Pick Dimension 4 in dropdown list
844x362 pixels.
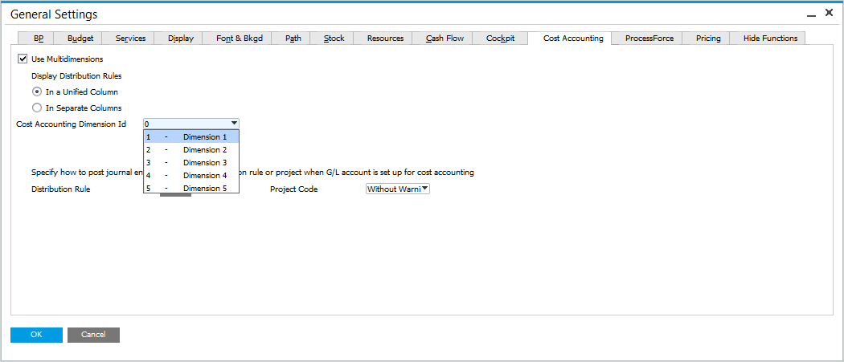point(191,175)
